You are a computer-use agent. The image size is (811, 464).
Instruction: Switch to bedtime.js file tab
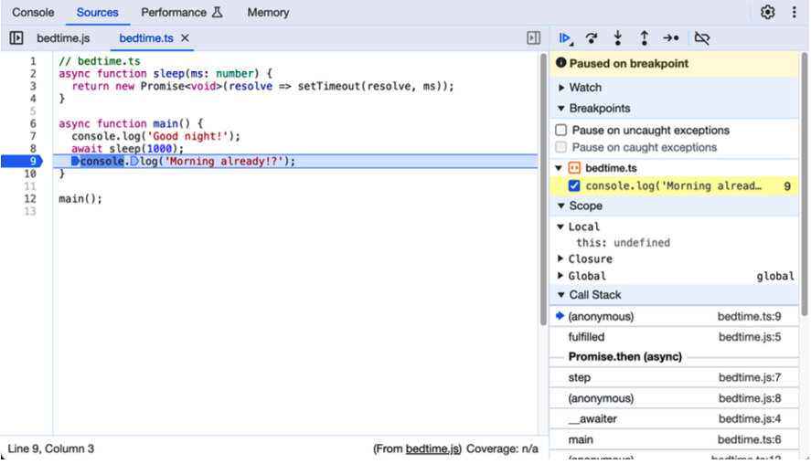(63, 38)
